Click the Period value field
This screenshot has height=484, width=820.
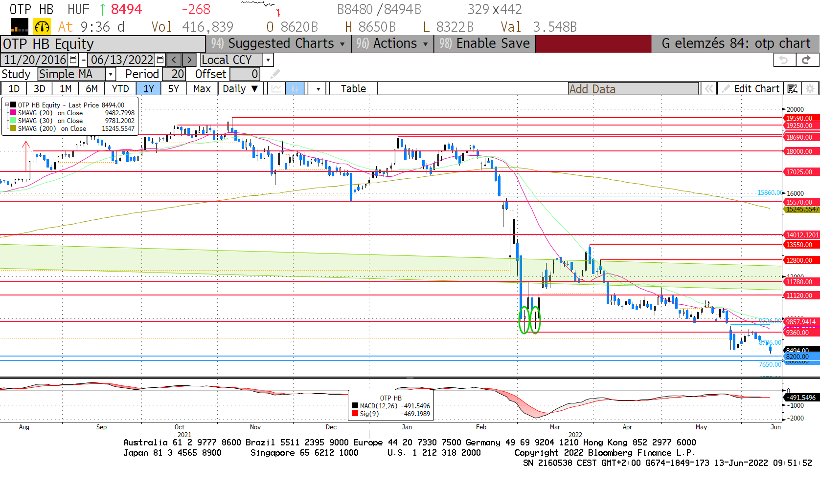[174, 74]
